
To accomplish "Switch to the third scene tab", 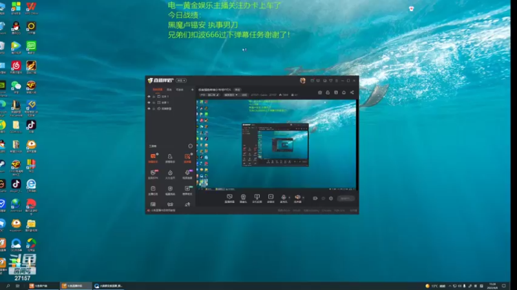I will click(x=180, y=90).
